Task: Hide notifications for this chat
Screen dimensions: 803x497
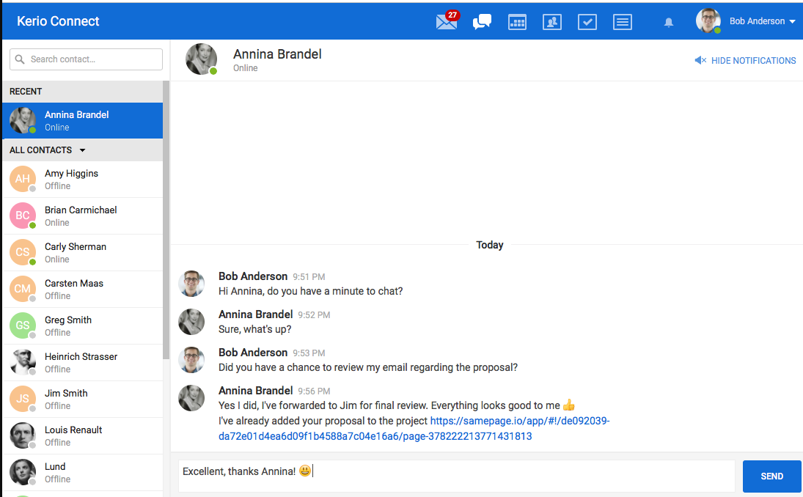Action: 745,60
